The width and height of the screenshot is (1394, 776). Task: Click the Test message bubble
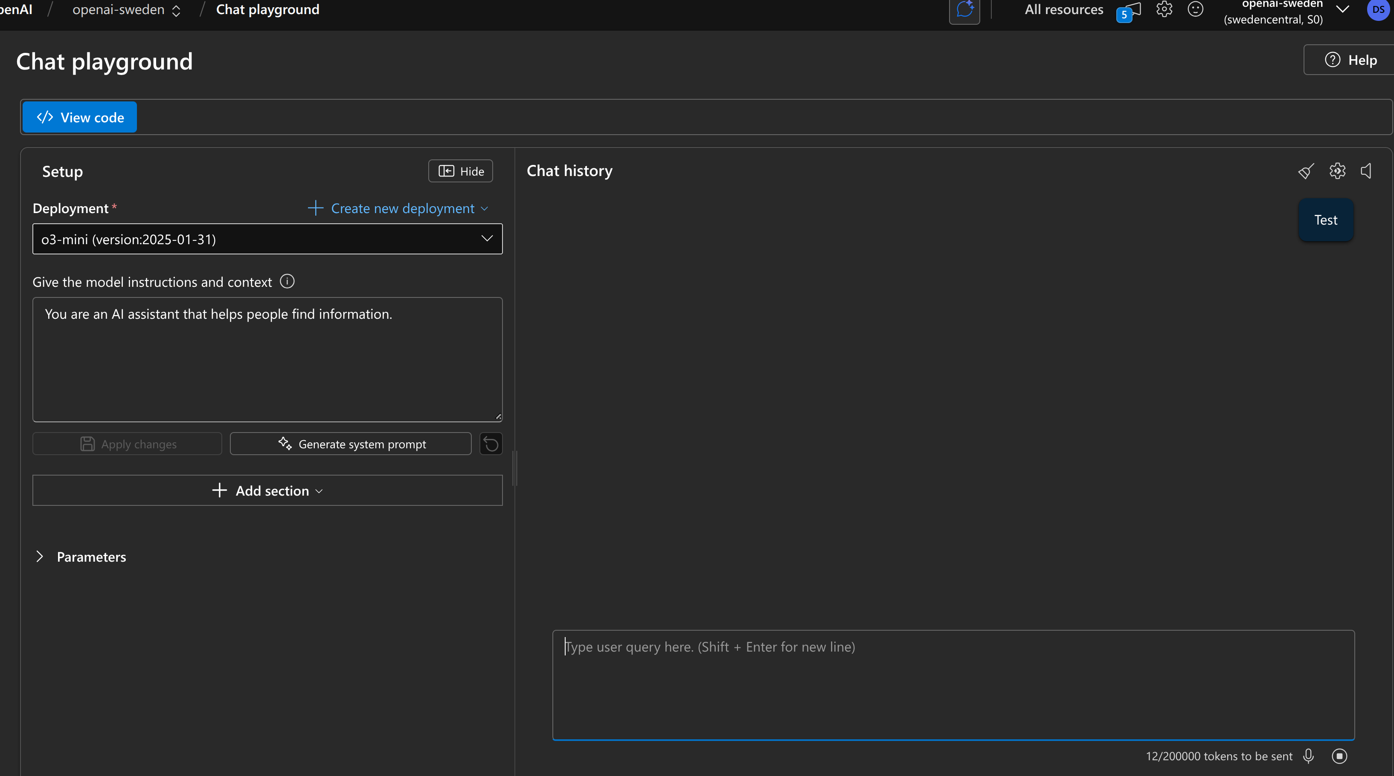pos(1326,220)
